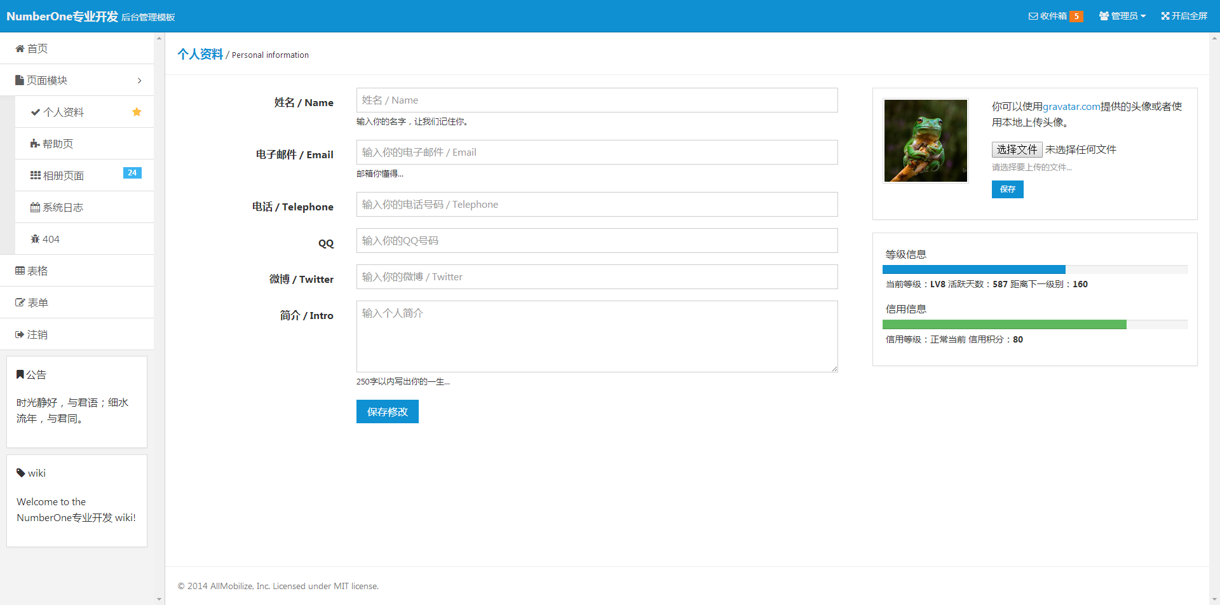Click into the 姓名 / Name input field

pos(597,100)
